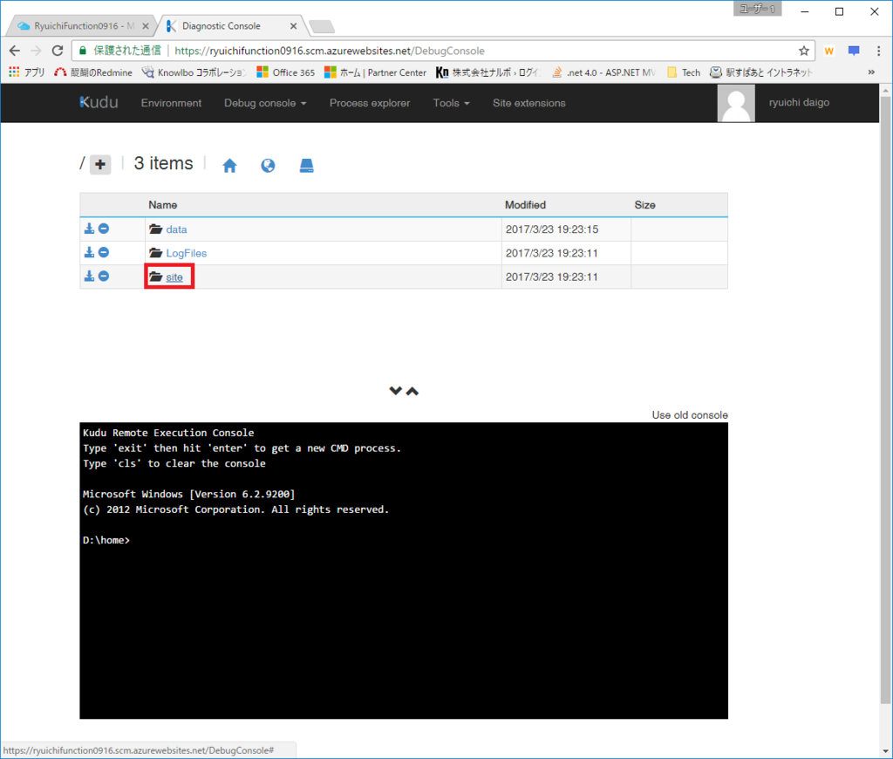Open the Knowlbo bookmark

click(194, 72)
